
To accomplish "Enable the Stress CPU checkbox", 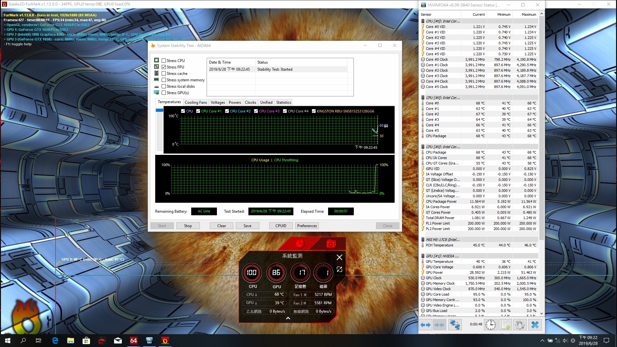I will click(164, 60).
